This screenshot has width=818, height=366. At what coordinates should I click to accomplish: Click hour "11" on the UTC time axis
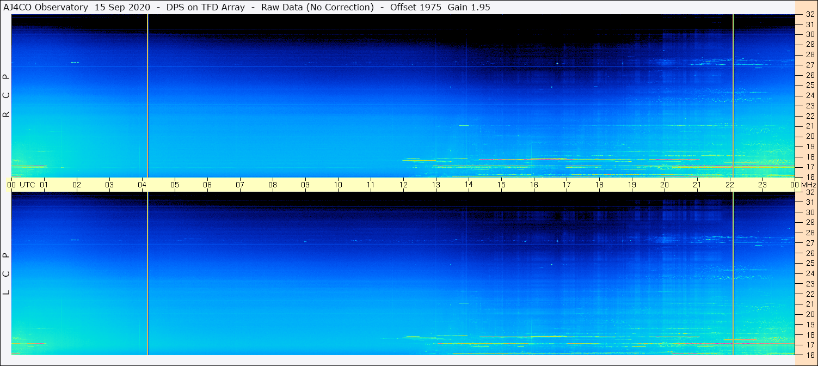click(371, 185)
